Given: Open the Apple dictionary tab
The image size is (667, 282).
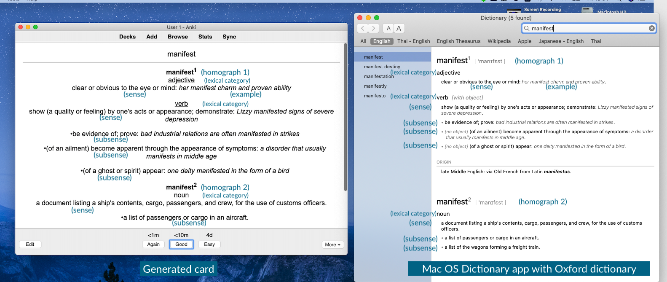Looking at the screenshot, I should (x=525, y=41).
